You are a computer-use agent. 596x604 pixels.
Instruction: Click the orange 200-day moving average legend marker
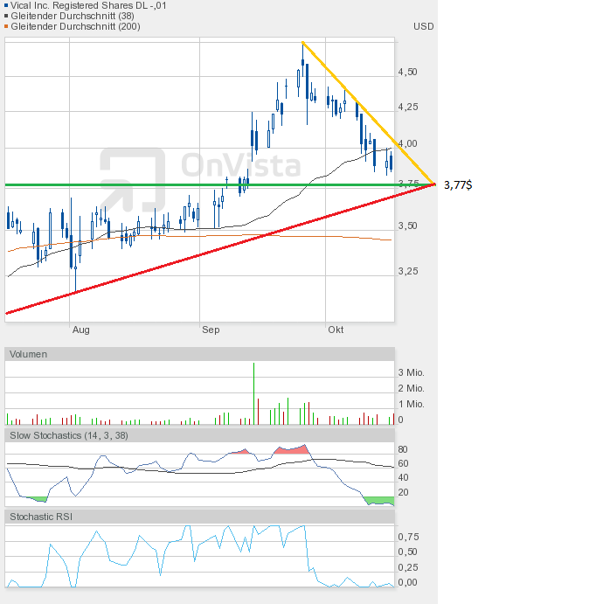[7, 26]
